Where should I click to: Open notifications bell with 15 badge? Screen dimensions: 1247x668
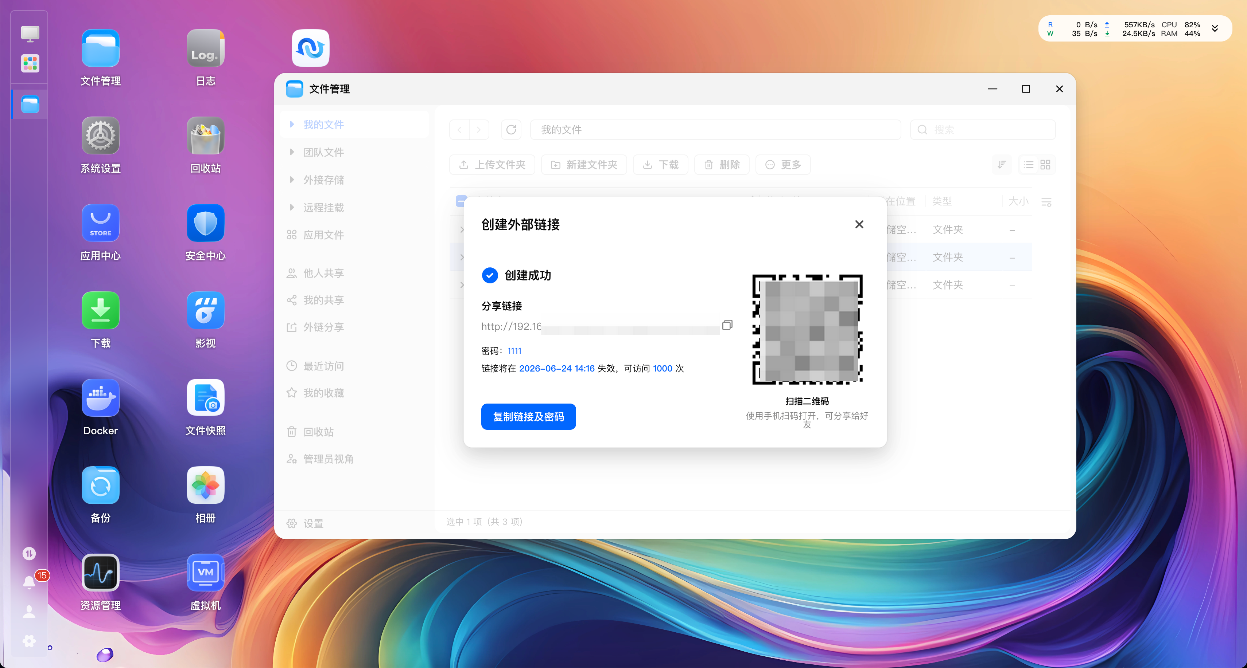(30, 582)
